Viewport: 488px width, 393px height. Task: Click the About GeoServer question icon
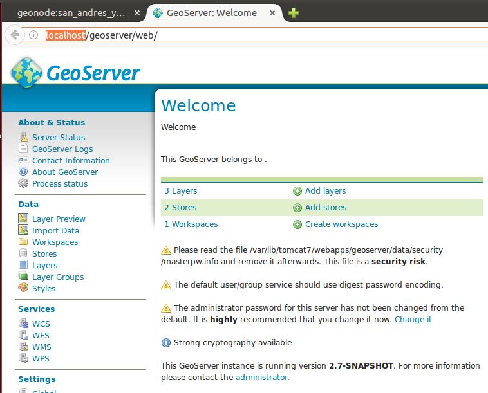(23, 172)
